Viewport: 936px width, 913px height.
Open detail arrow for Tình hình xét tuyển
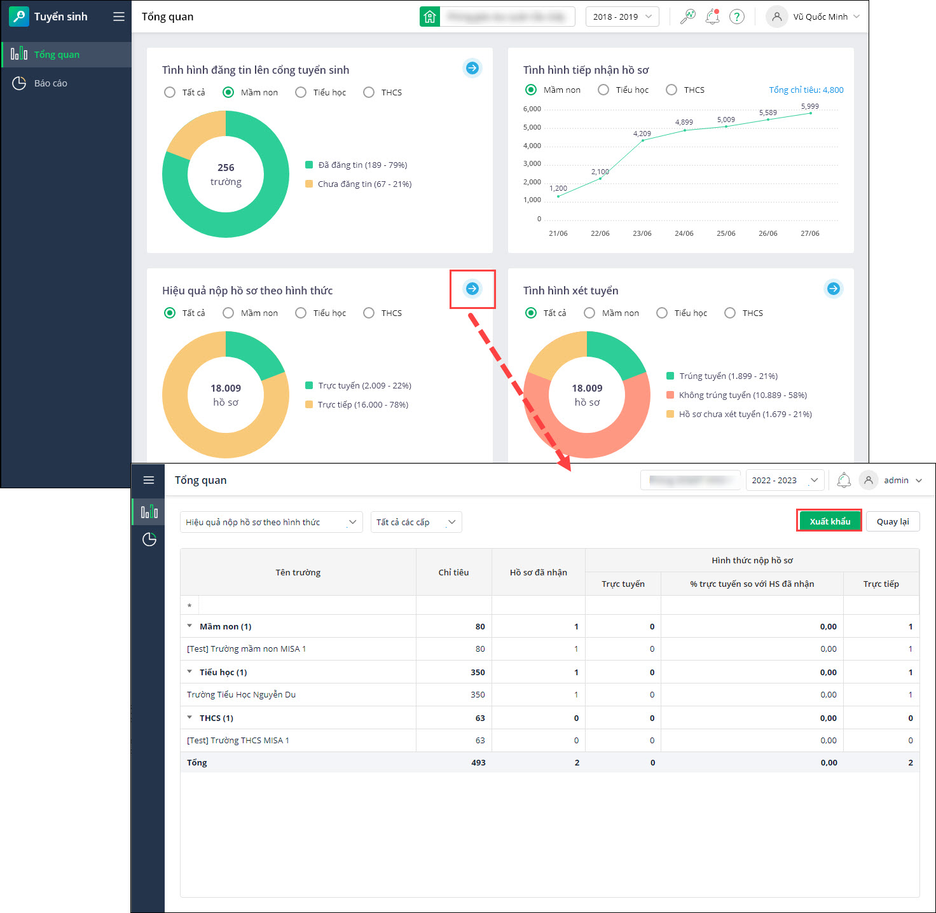pyautogui.click(x=833, y=289)
